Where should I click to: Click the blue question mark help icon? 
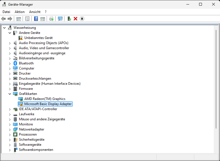(36, 19)
